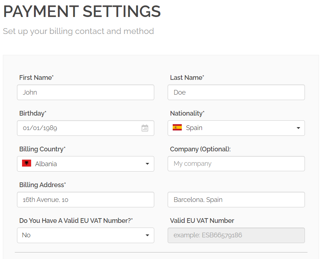This screenshot has height=259, width=323.
Task: Click the 'First Name' label
Action: tap(35, 78)
